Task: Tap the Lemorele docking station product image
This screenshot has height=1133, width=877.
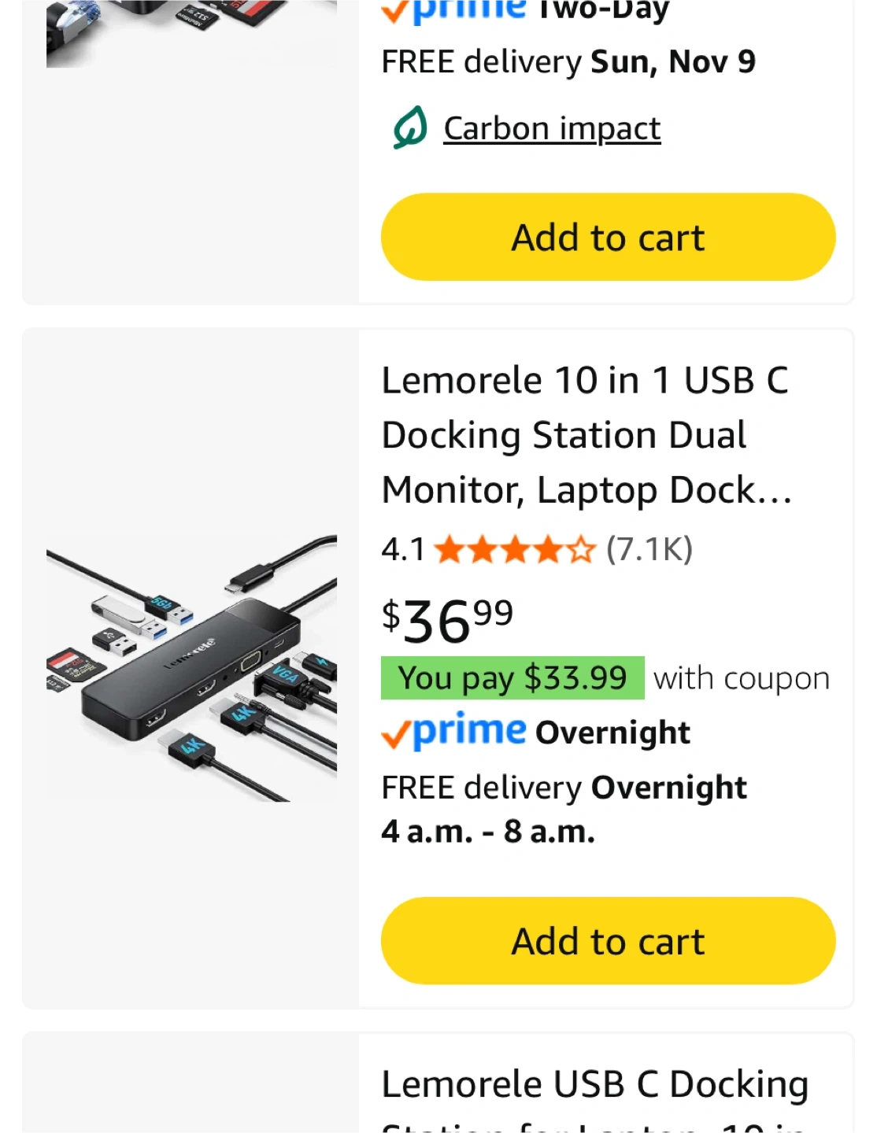Action: [191, 668]
